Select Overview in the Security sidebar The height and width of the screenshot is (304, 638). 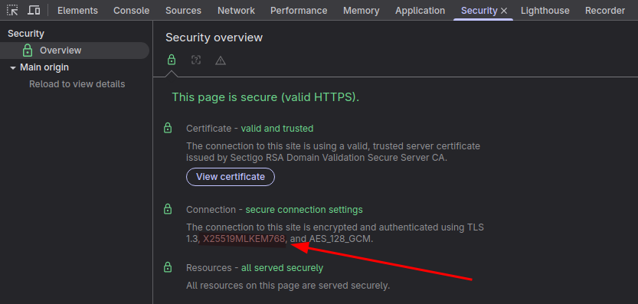click(74, 51)
